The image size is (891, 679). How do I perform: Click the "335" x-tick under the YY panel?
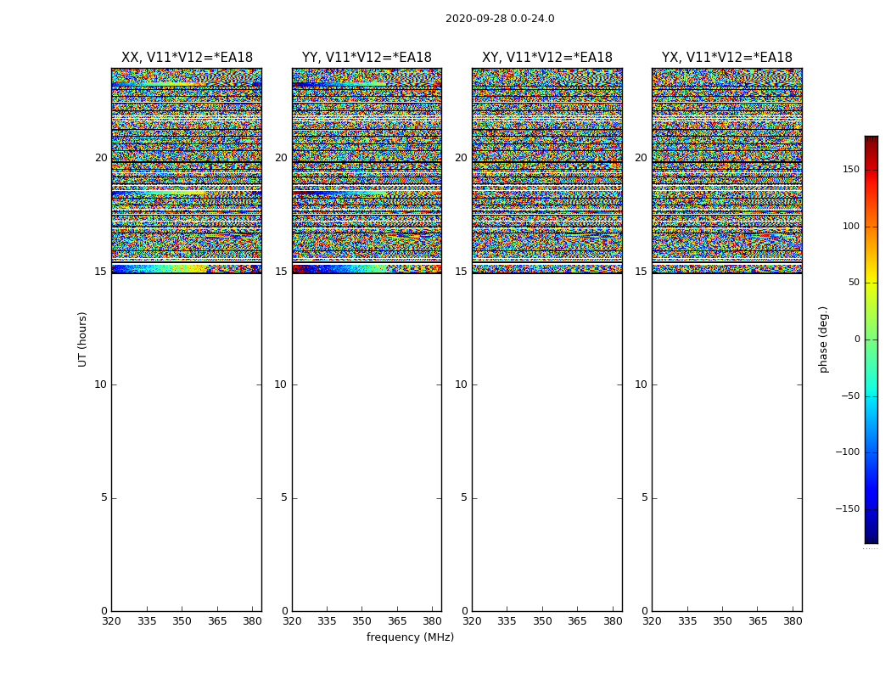pos(327,621)
